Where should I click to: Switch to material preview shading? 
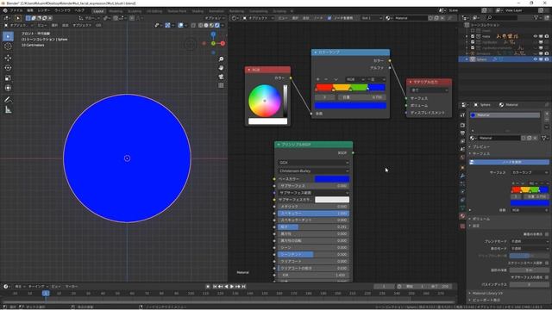pos(211,25)
